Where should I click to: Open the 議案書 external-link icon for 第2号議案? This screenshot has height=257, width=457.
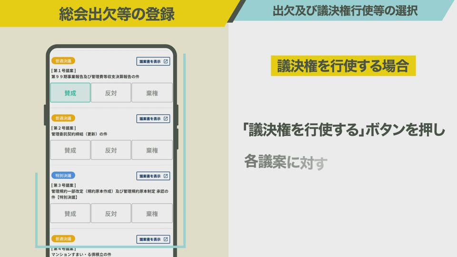pos(166,119)
